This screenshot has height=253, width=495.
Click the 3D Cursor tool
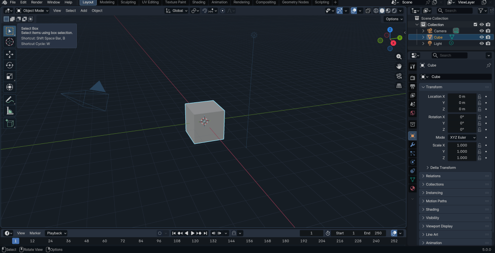(10, 42)
